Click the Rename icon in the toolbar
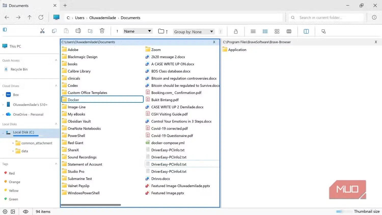 78,31
